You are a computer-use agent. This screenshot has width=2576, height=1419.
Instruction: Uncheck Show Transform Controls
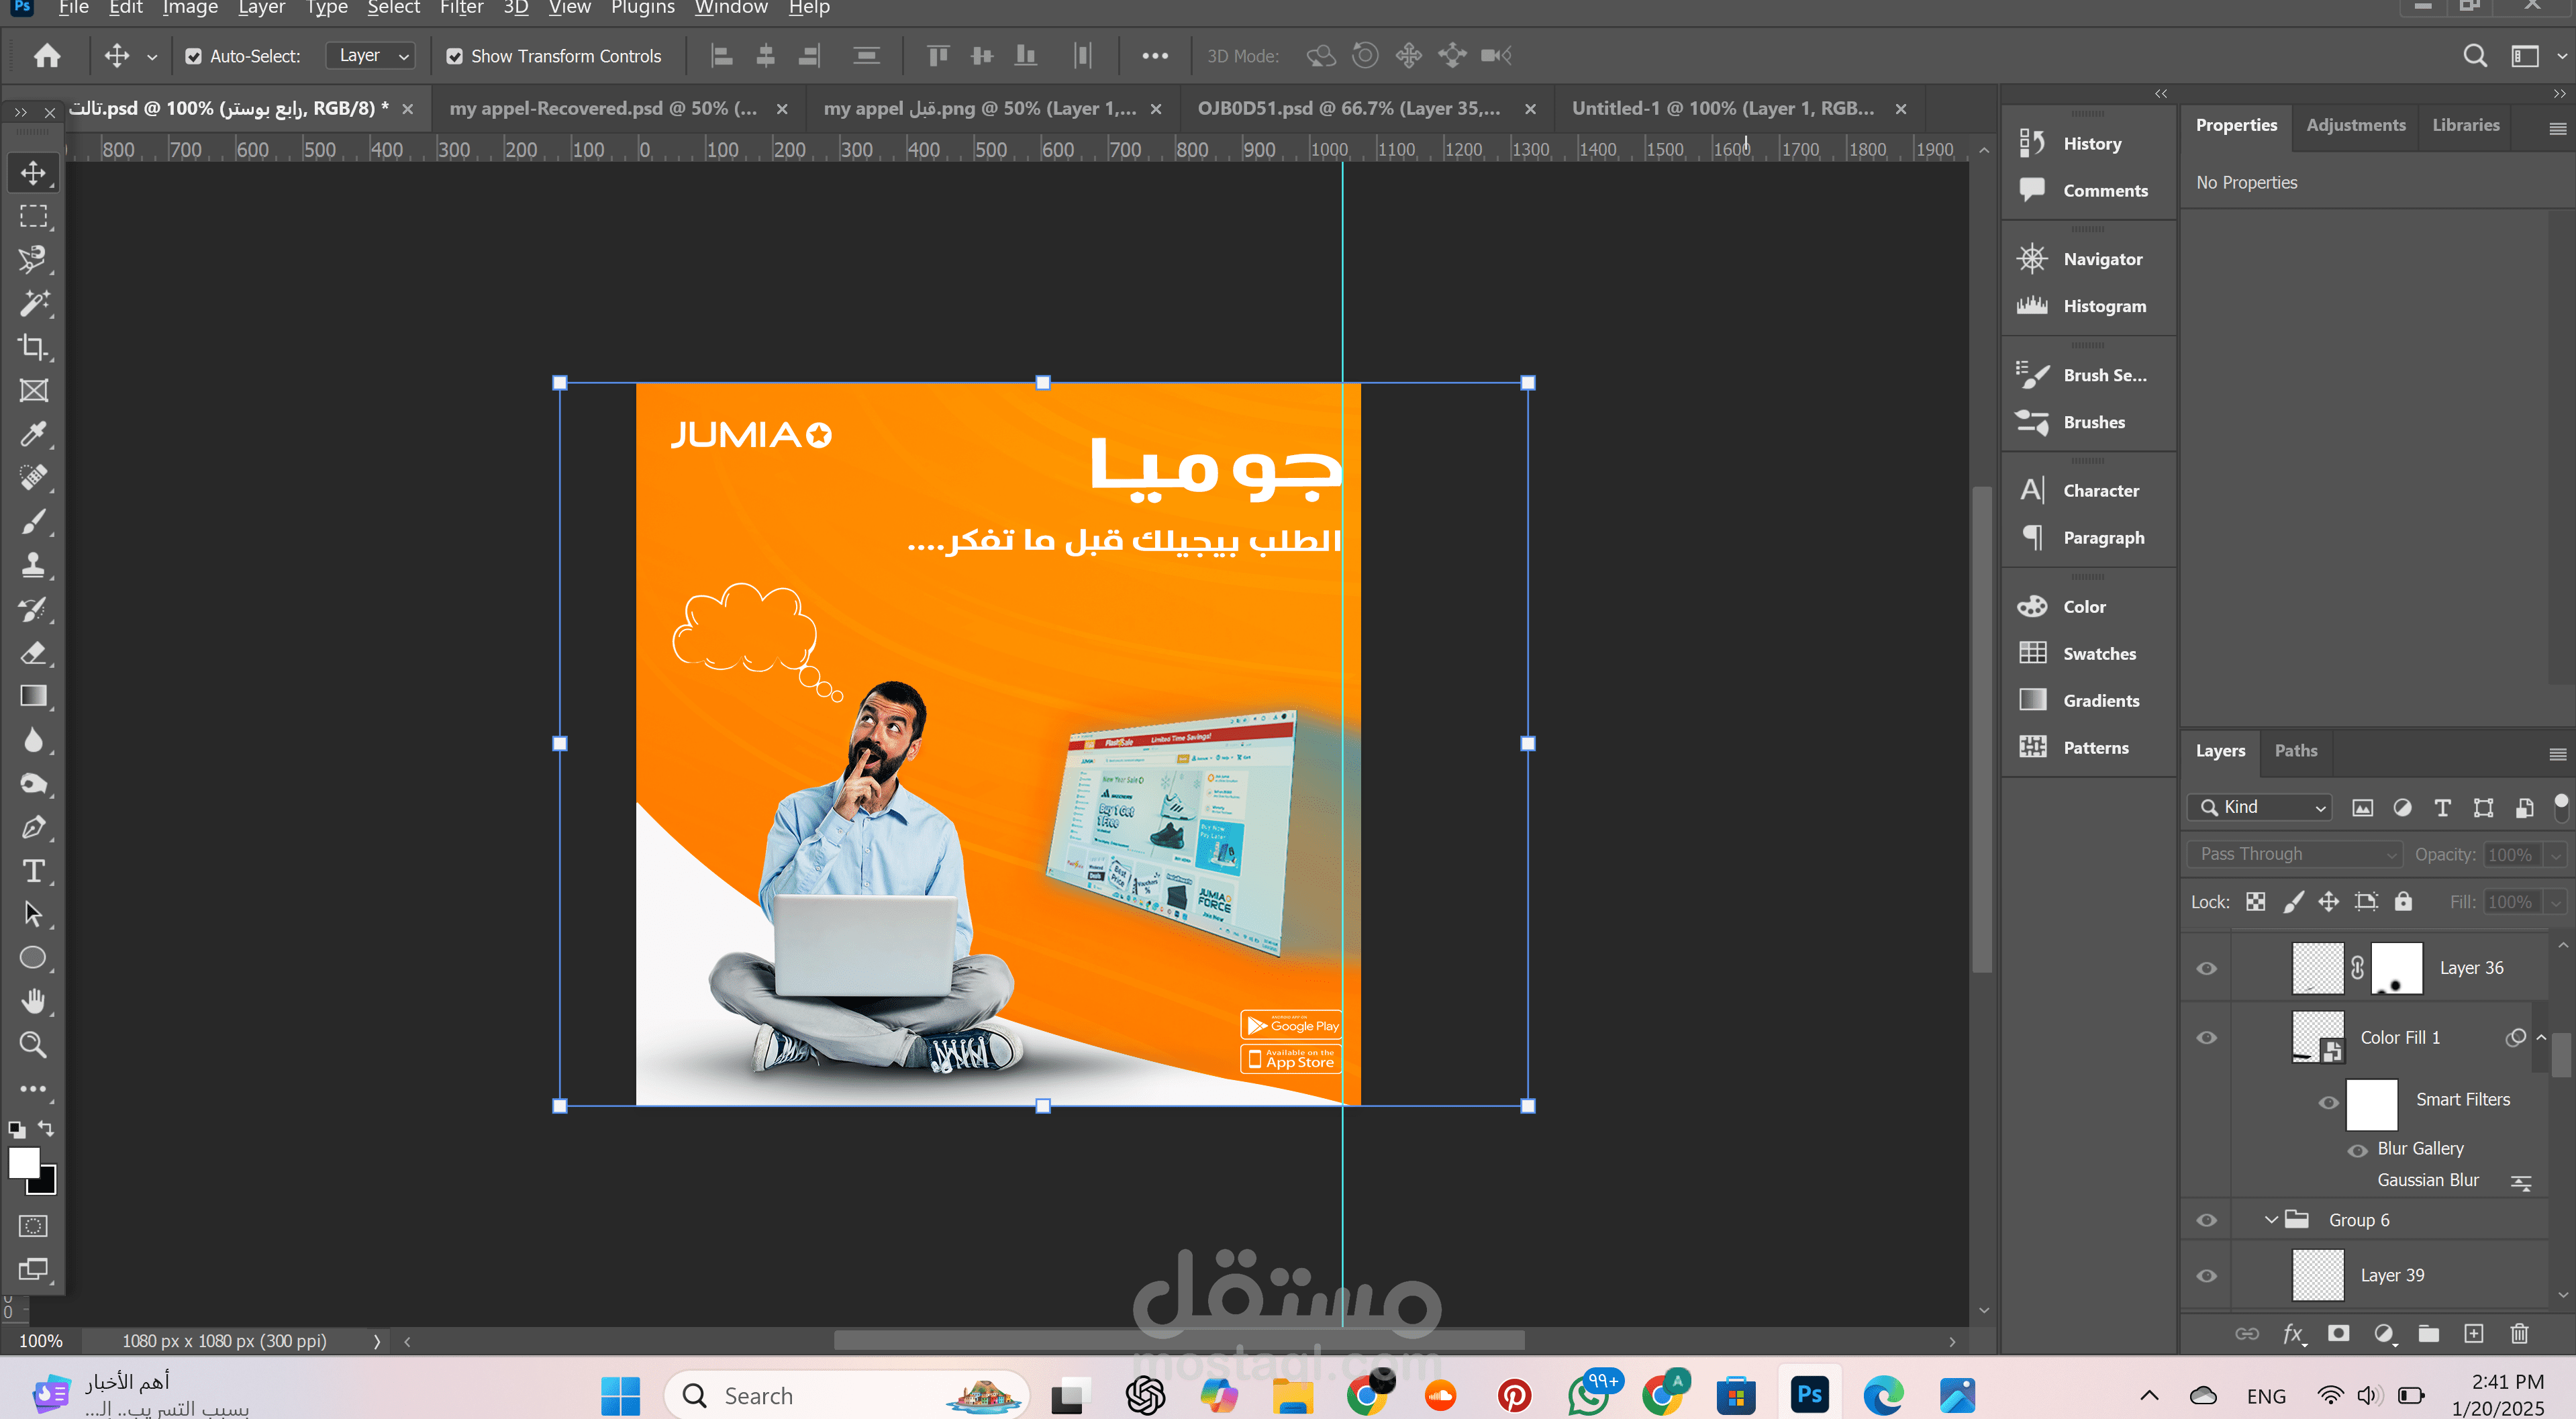[x=454, y=56]
